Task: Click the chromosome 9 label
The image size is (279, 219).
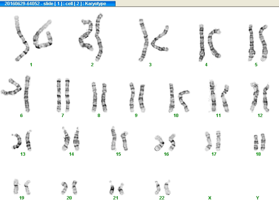Action: 136,116
